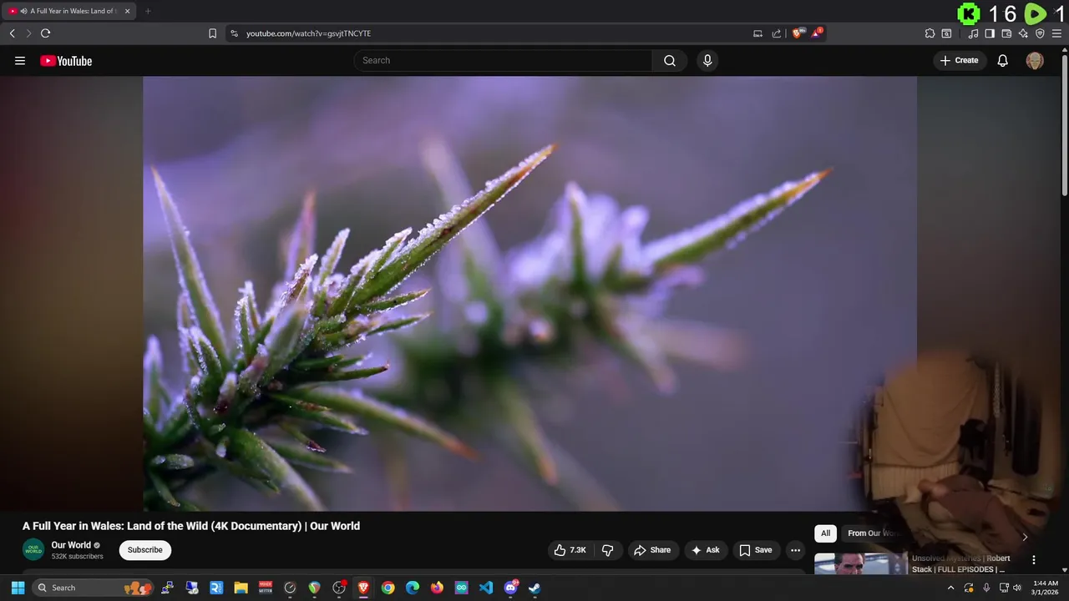The width and height of the screenshot is (1069, 601).
Task: Open the clock showing 1:44 AM
Action: pos(1045,588)
